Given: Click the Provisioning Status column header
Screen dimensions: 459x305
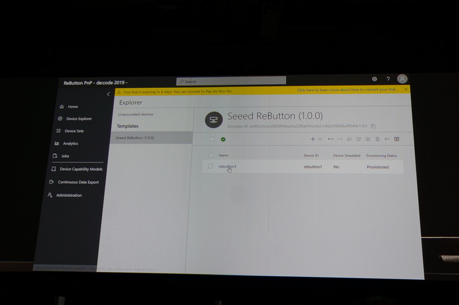Looking at the screenshot, I should [382, 156].
